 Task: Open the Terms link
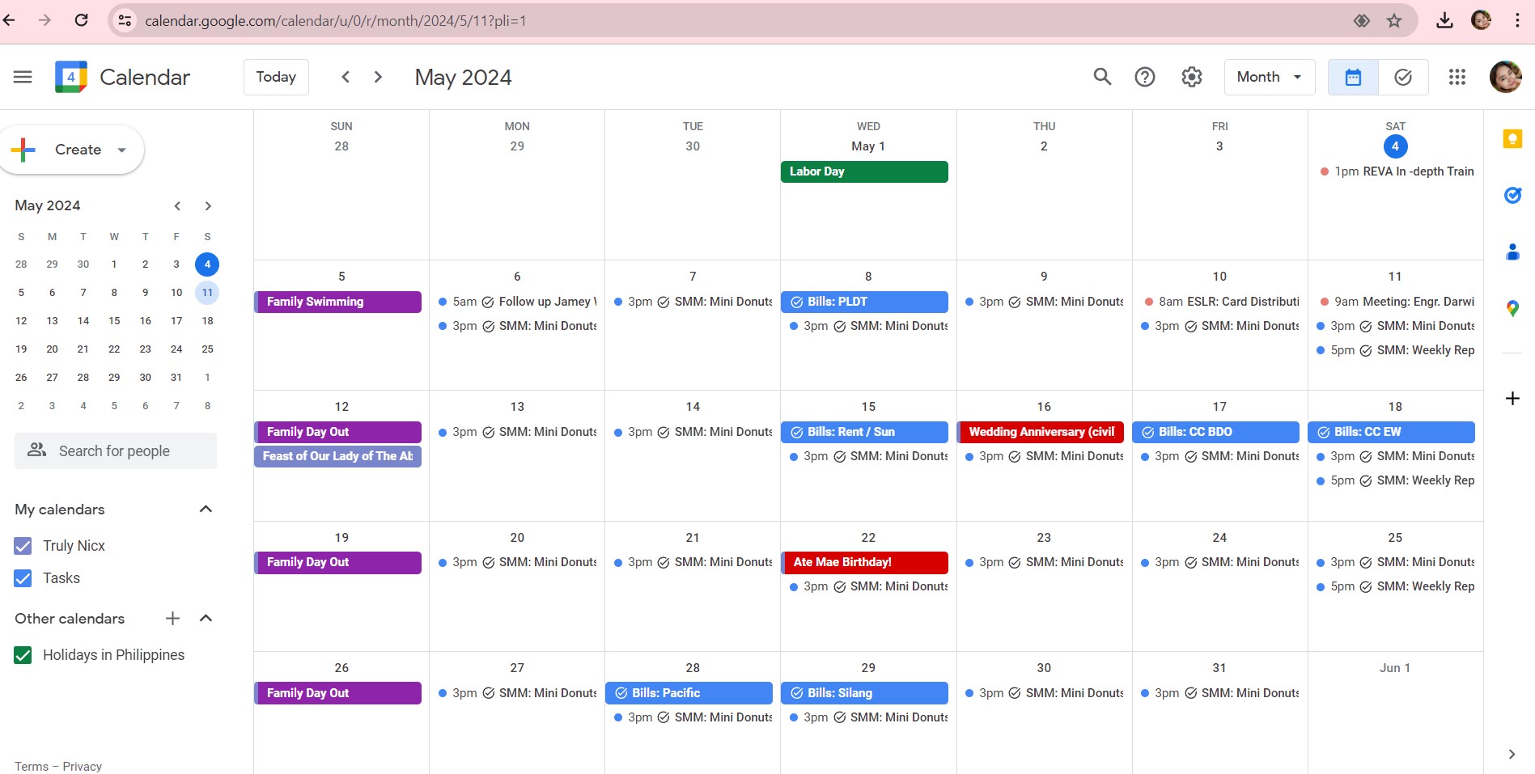point(32,766)
